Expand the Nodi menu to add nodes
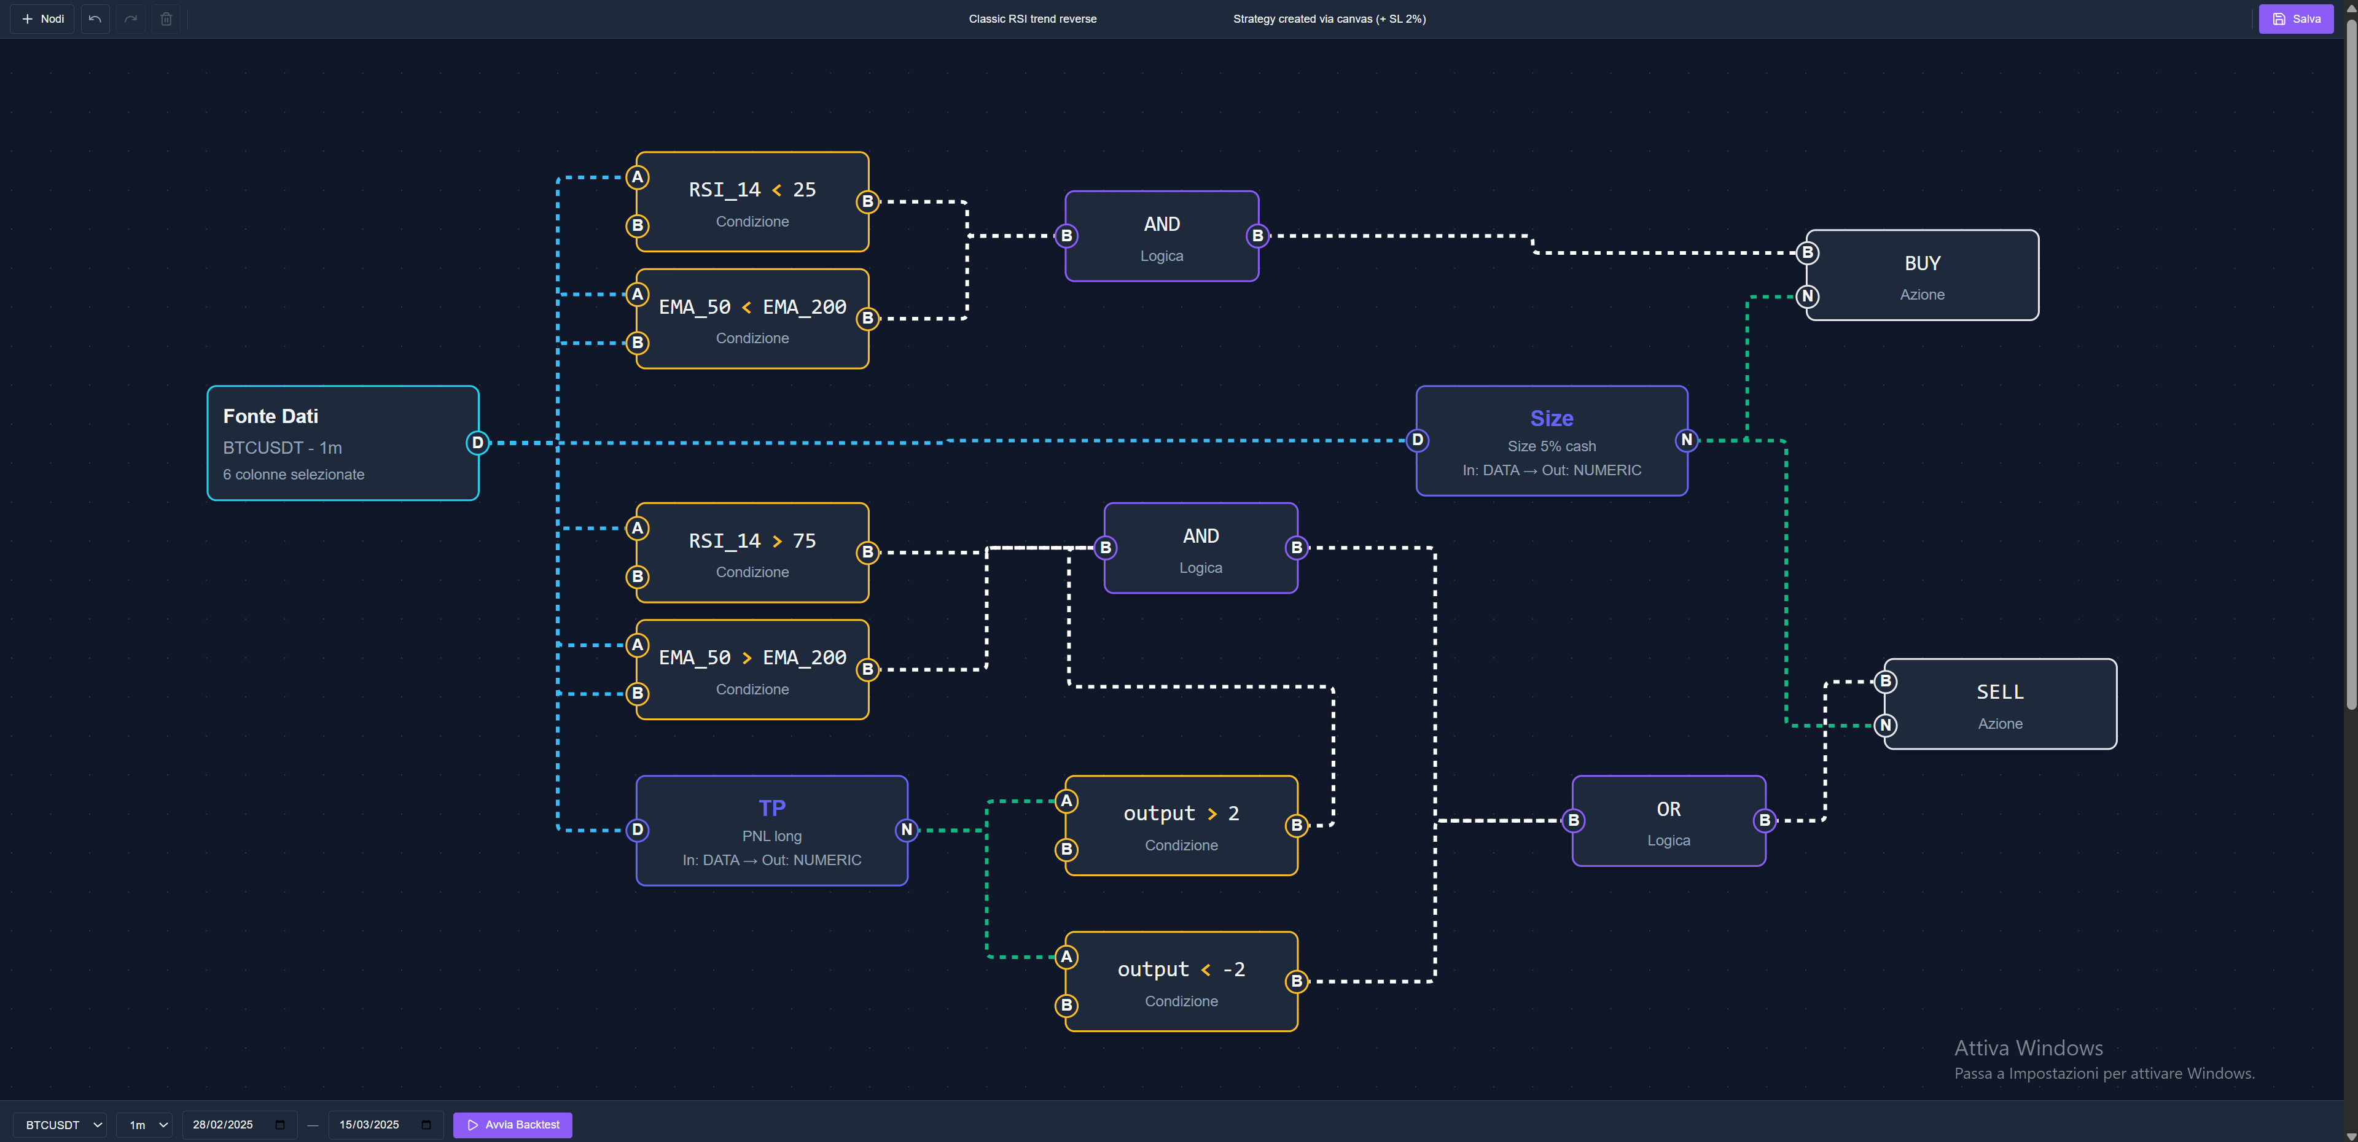The image size is (2358, 1142). 41,18
